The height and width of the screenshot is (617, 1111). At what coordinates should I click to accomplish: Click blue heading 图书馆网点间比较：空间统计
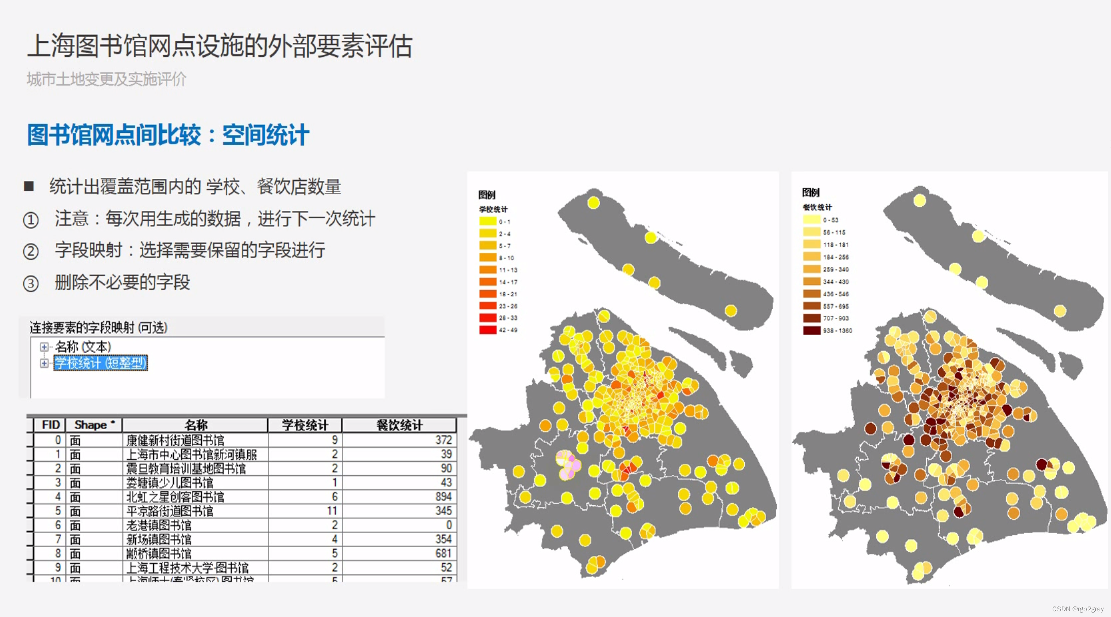coord(168,135)
